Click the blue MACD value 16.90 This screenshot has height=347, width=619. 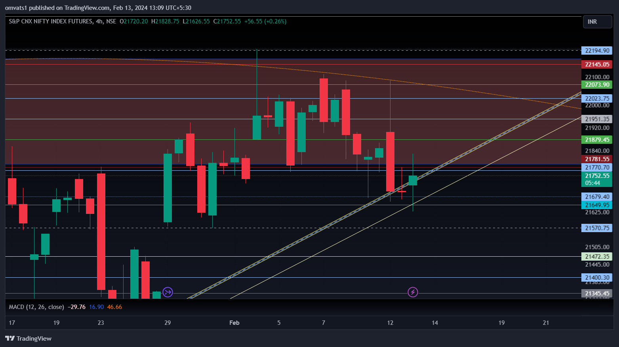pyautogui.click(x=97, y=307)
